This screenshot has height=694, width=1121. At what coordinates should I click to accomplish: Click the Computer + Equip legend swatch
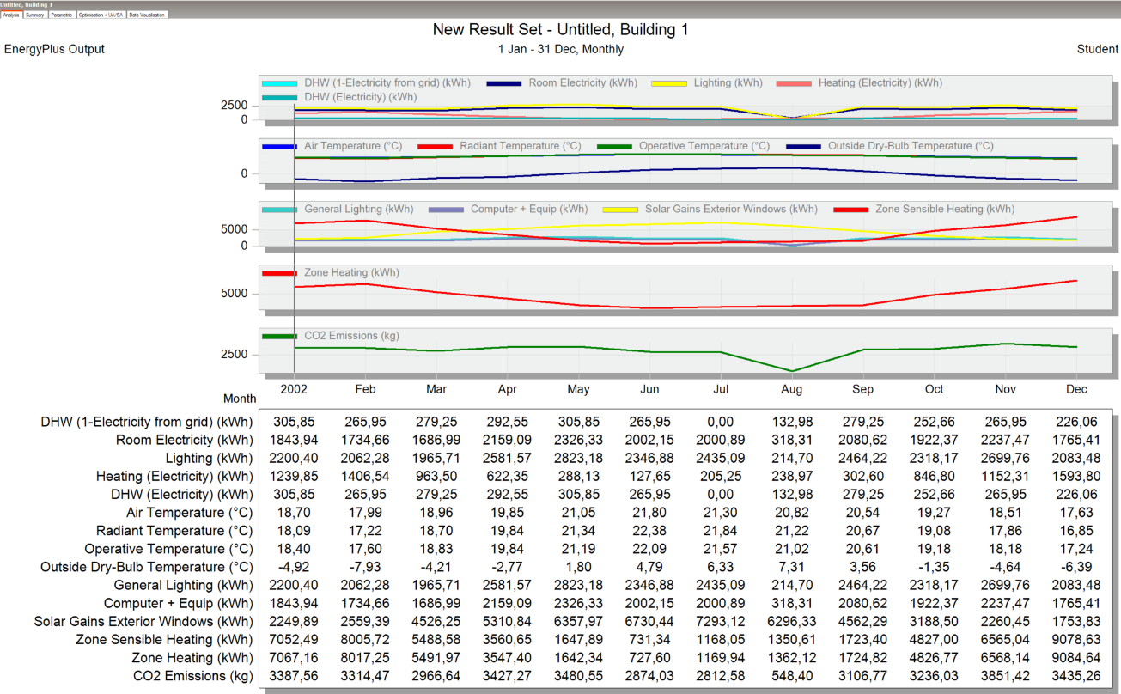coord(446,210)
